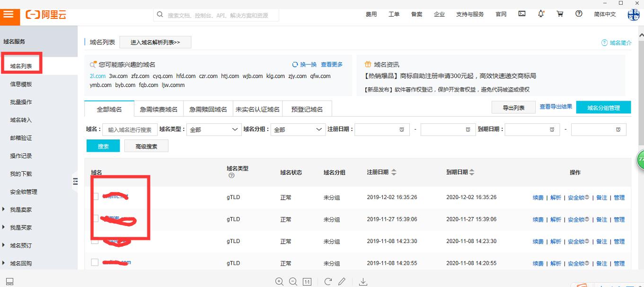Open 安全锁管理 in sidebar

click(x=24, y=192)
